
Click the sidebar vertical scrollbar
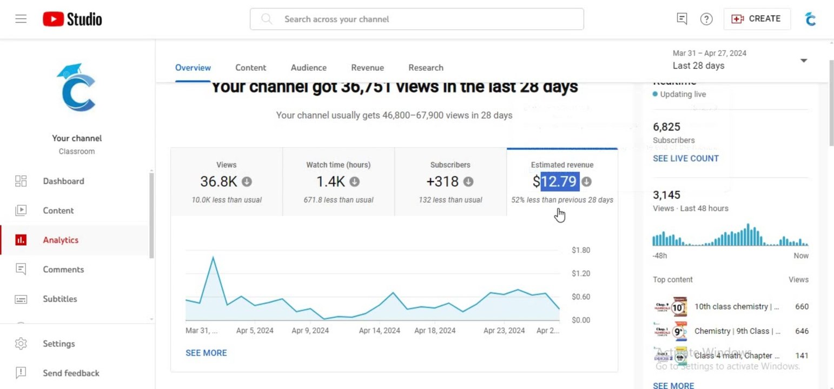151,215
